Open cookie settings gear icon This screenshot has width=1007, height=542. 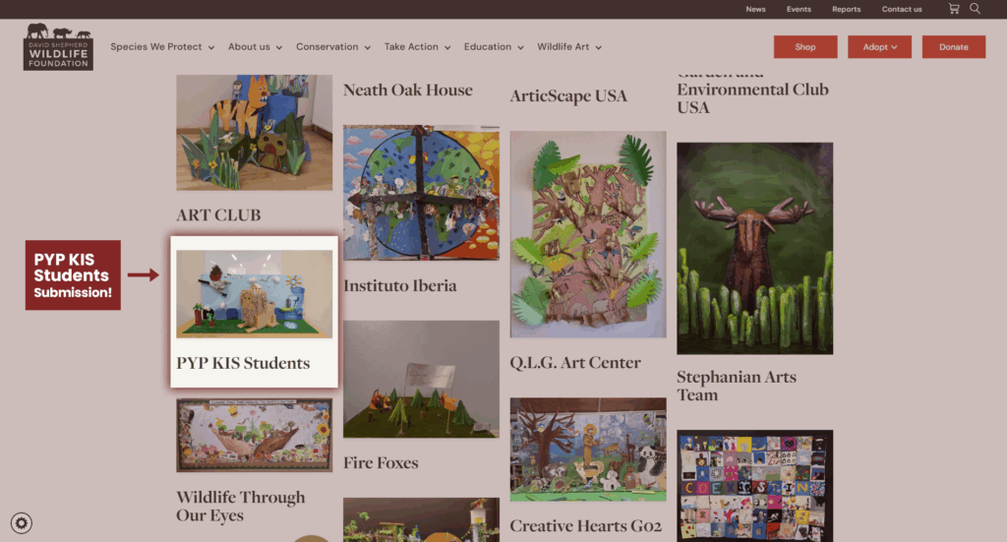click(22, 523)
